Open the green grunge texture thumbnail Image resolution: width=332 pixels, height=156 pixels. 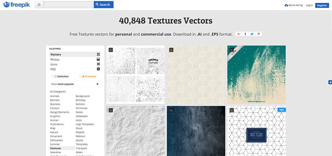click(x=256, y=74)
